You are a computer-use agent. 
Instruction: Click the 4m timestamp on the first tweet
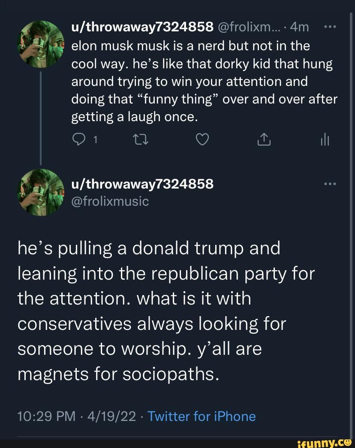coord(299,27)
